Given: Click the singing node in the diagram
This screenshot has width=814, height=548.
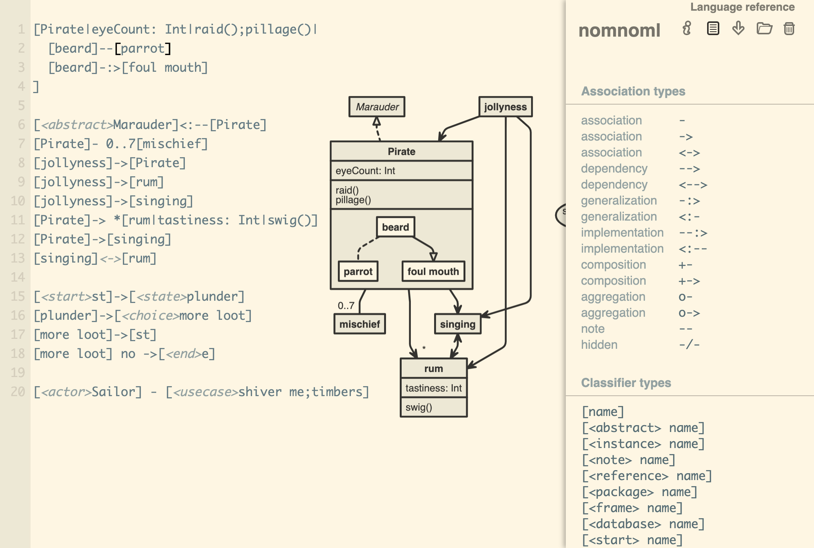Looking at the screenshot, I should point(458,324).
